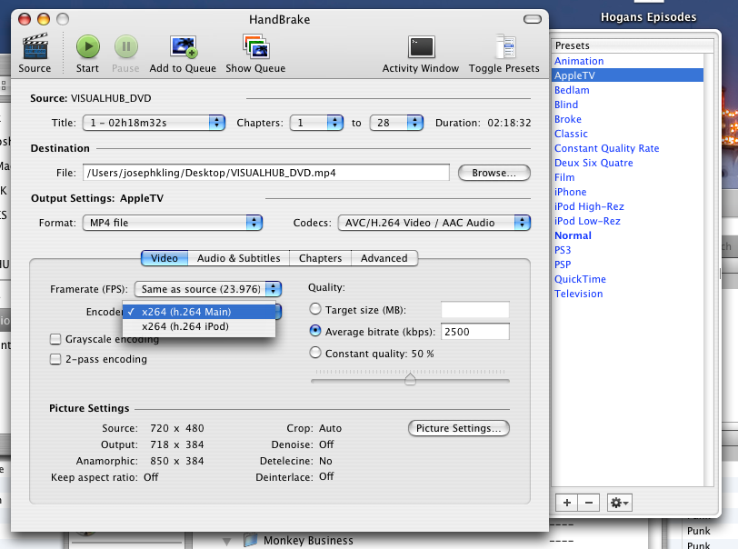Click the Browse... button

[x=494, y=173]
